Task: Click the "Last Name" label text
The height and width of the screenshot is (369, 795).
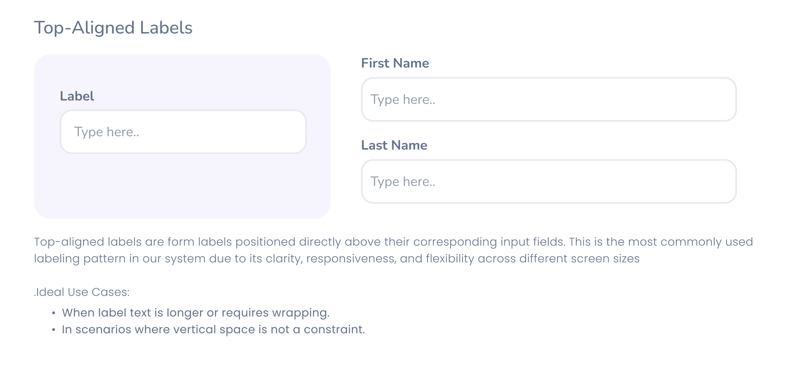Action: [394, 145]
